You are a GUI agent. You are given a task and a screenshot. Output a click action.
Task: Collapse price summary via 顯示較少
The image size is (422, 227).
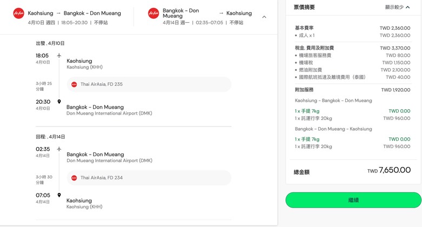[x=397, y=7]
